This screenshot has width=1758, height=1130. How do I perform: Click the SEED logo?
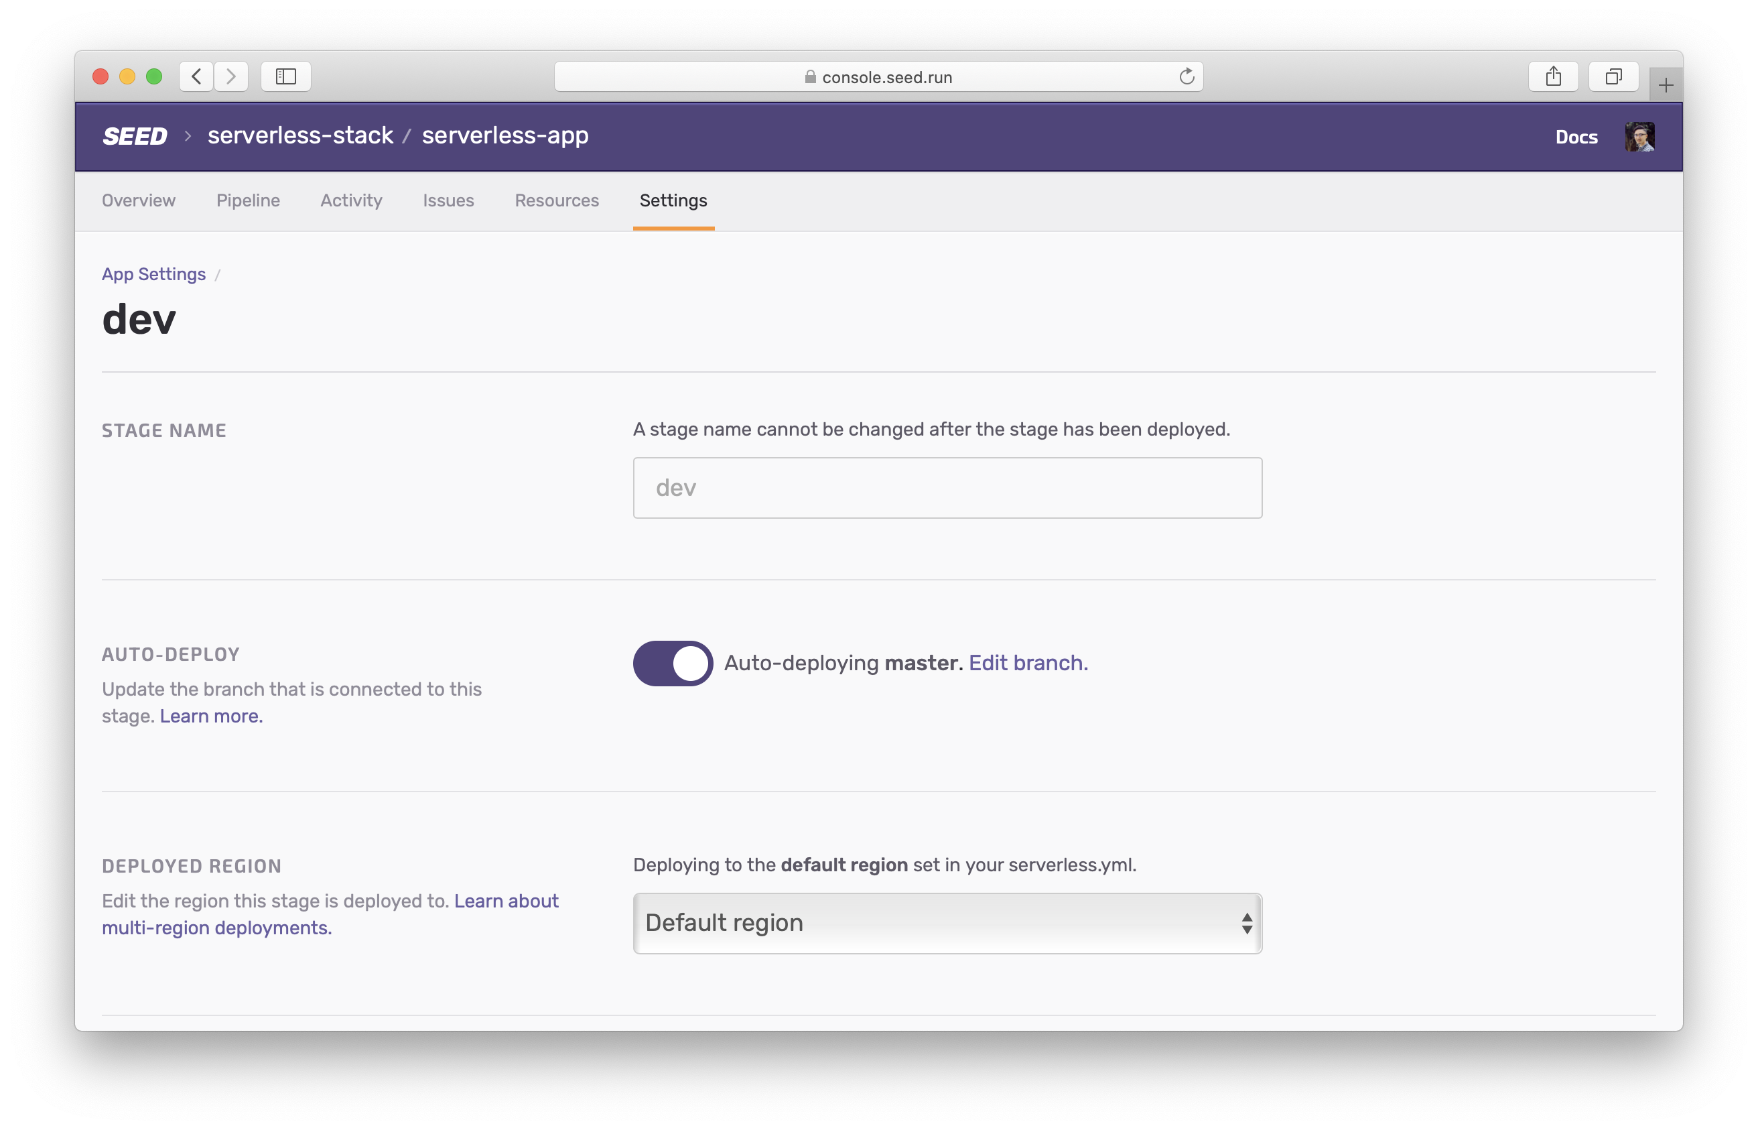(x=135, y=137)
